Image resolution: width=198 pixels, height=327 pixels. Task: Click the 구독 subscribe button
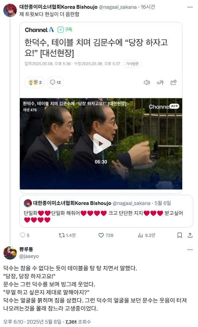click(65, 30)
